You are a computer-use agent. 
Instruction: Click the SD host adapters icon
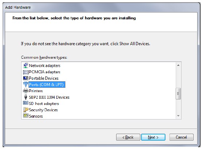(26, 103)
